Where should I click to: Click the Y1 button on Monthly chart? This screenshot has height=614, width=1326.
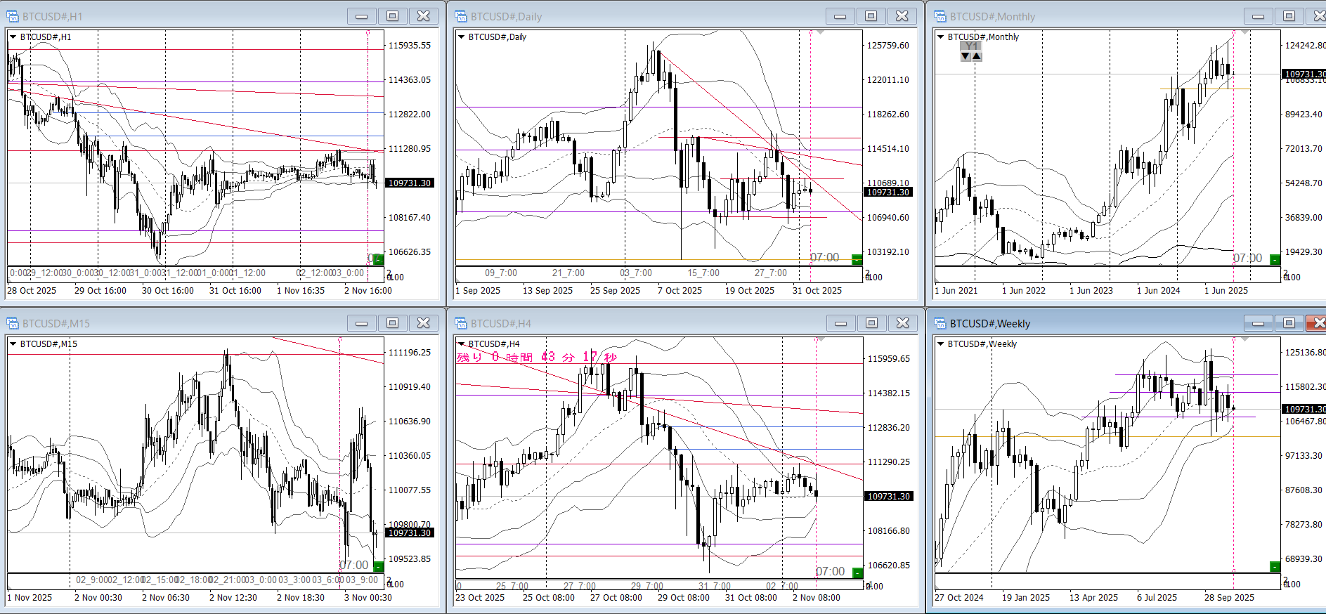pyautogui.click(x=970, y=46)
